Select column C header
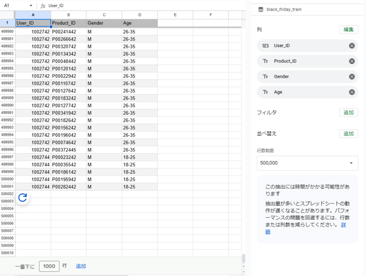Screen dimensions: 366x276 104,15
